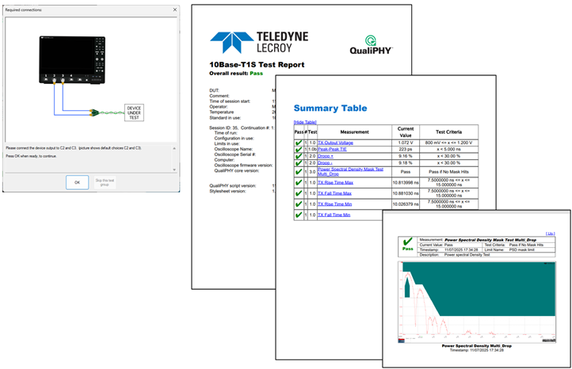Viewport: 572px width, 369px height.
Task: Click the 'QualiPHY script version:' label
Action: 233,185
